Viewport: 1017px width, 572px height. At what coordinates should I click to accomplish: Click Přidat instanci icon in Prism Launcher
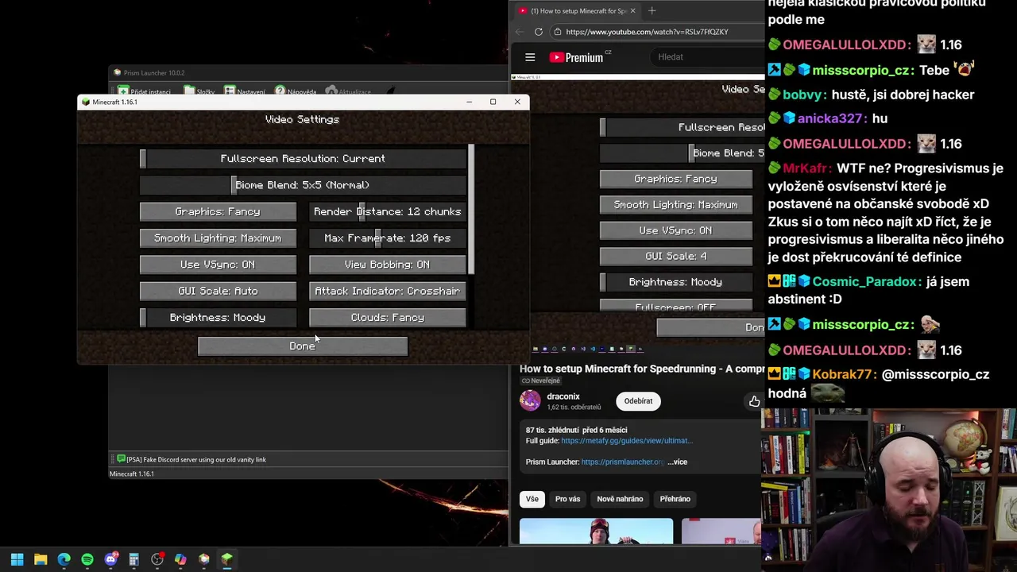coord(124,91)
